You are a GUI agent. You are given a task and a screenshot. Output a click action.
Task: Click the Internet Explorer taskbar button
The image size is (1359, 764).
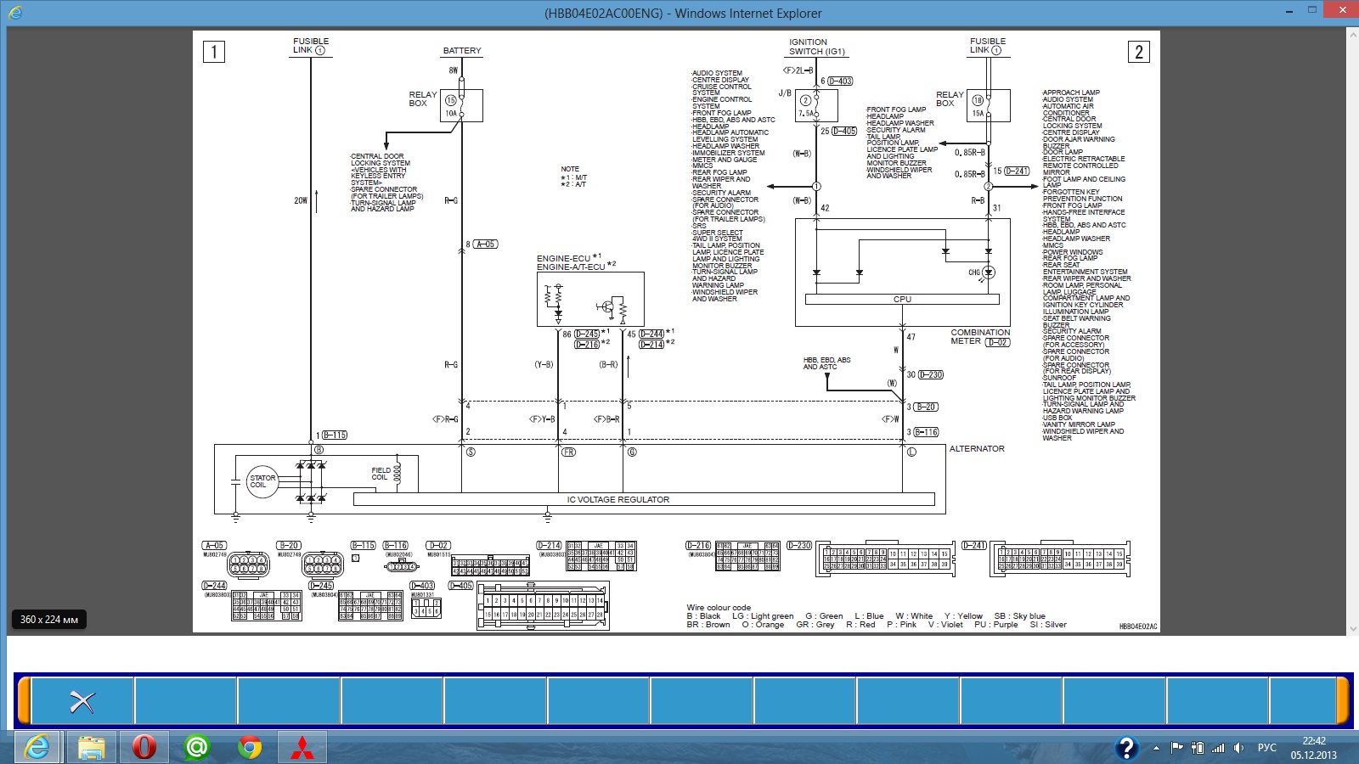(37, 748)
